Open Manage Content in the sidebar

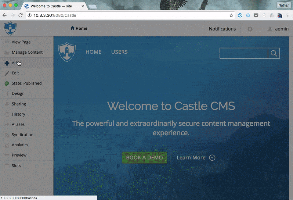(x=27, y=52)
